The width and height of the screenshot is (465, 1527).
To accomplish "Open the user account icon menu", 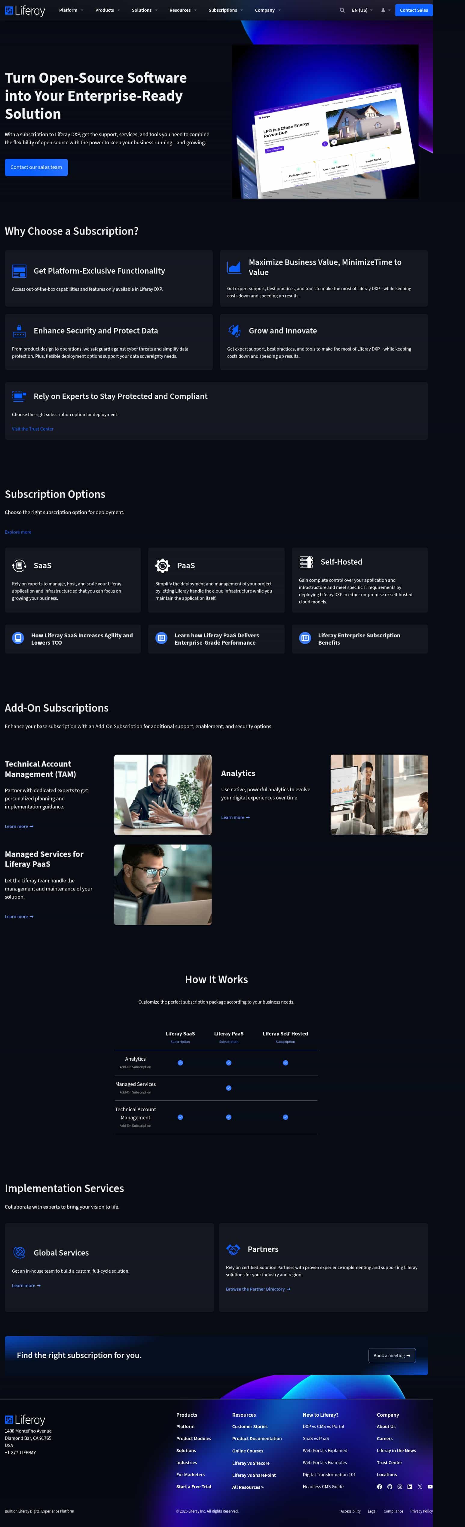I will pos(385,10).
